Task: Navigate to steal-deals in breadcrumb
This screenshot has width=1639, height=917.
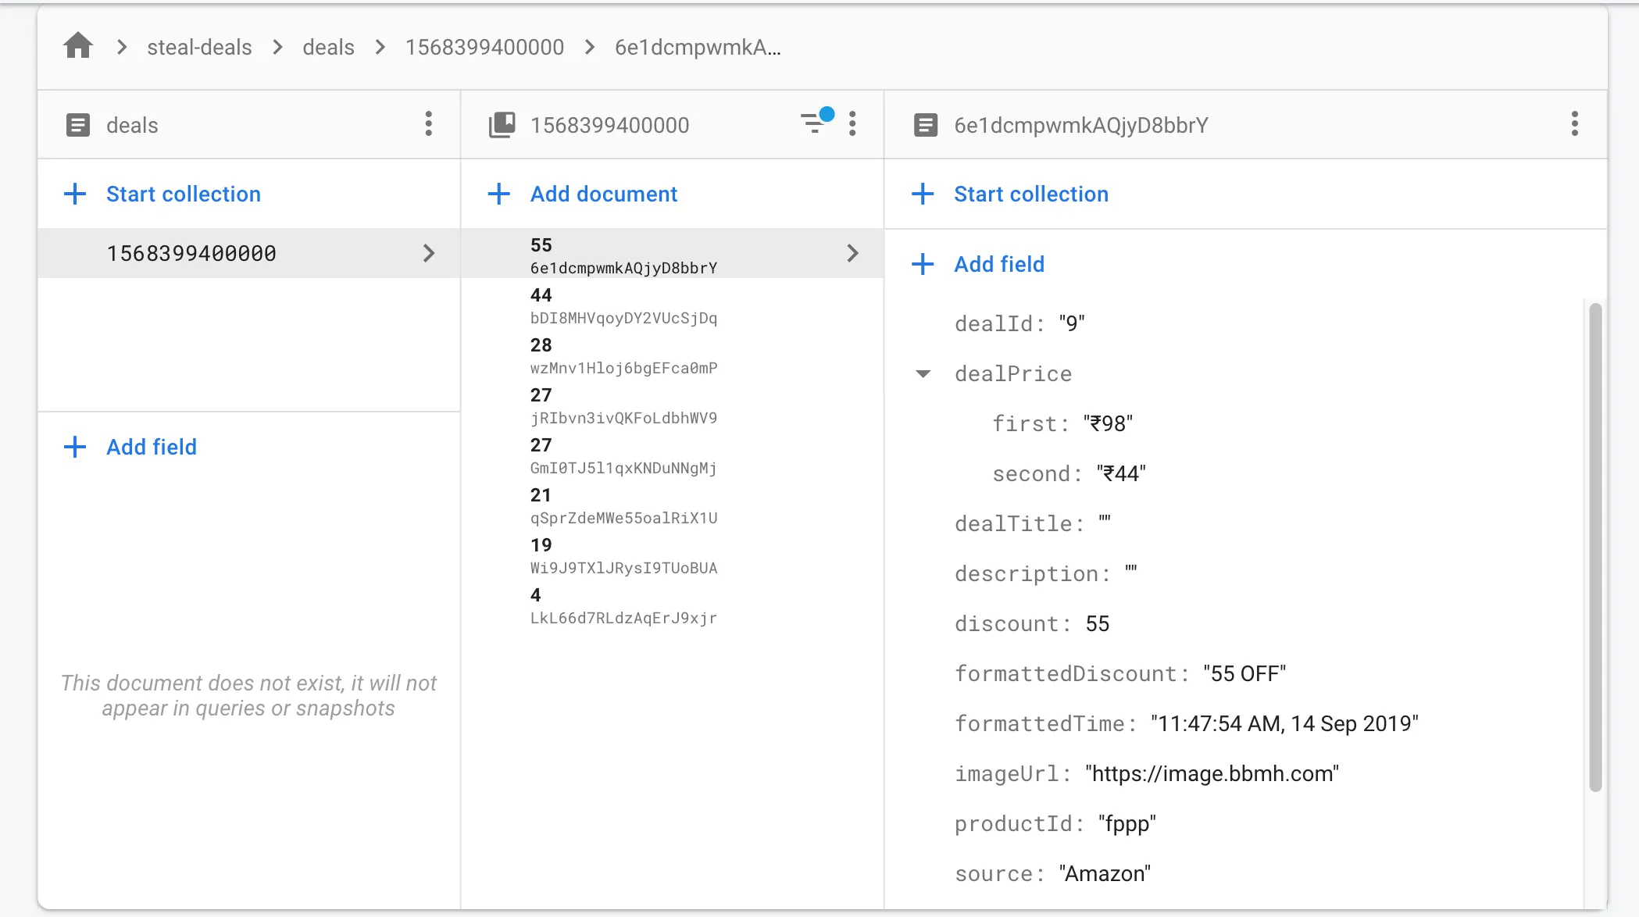Action: coord(199,48)
